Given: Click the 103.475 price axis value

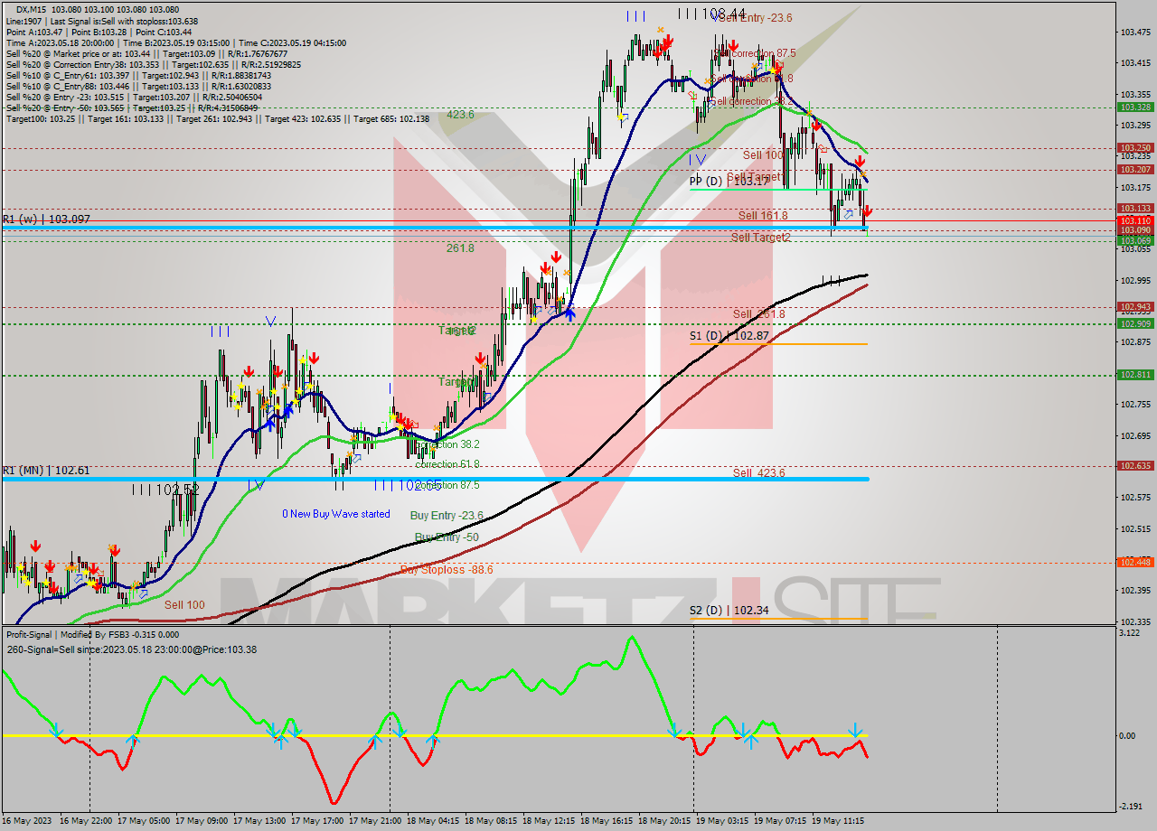Looking at the screenshot, I should point(1136,33).
